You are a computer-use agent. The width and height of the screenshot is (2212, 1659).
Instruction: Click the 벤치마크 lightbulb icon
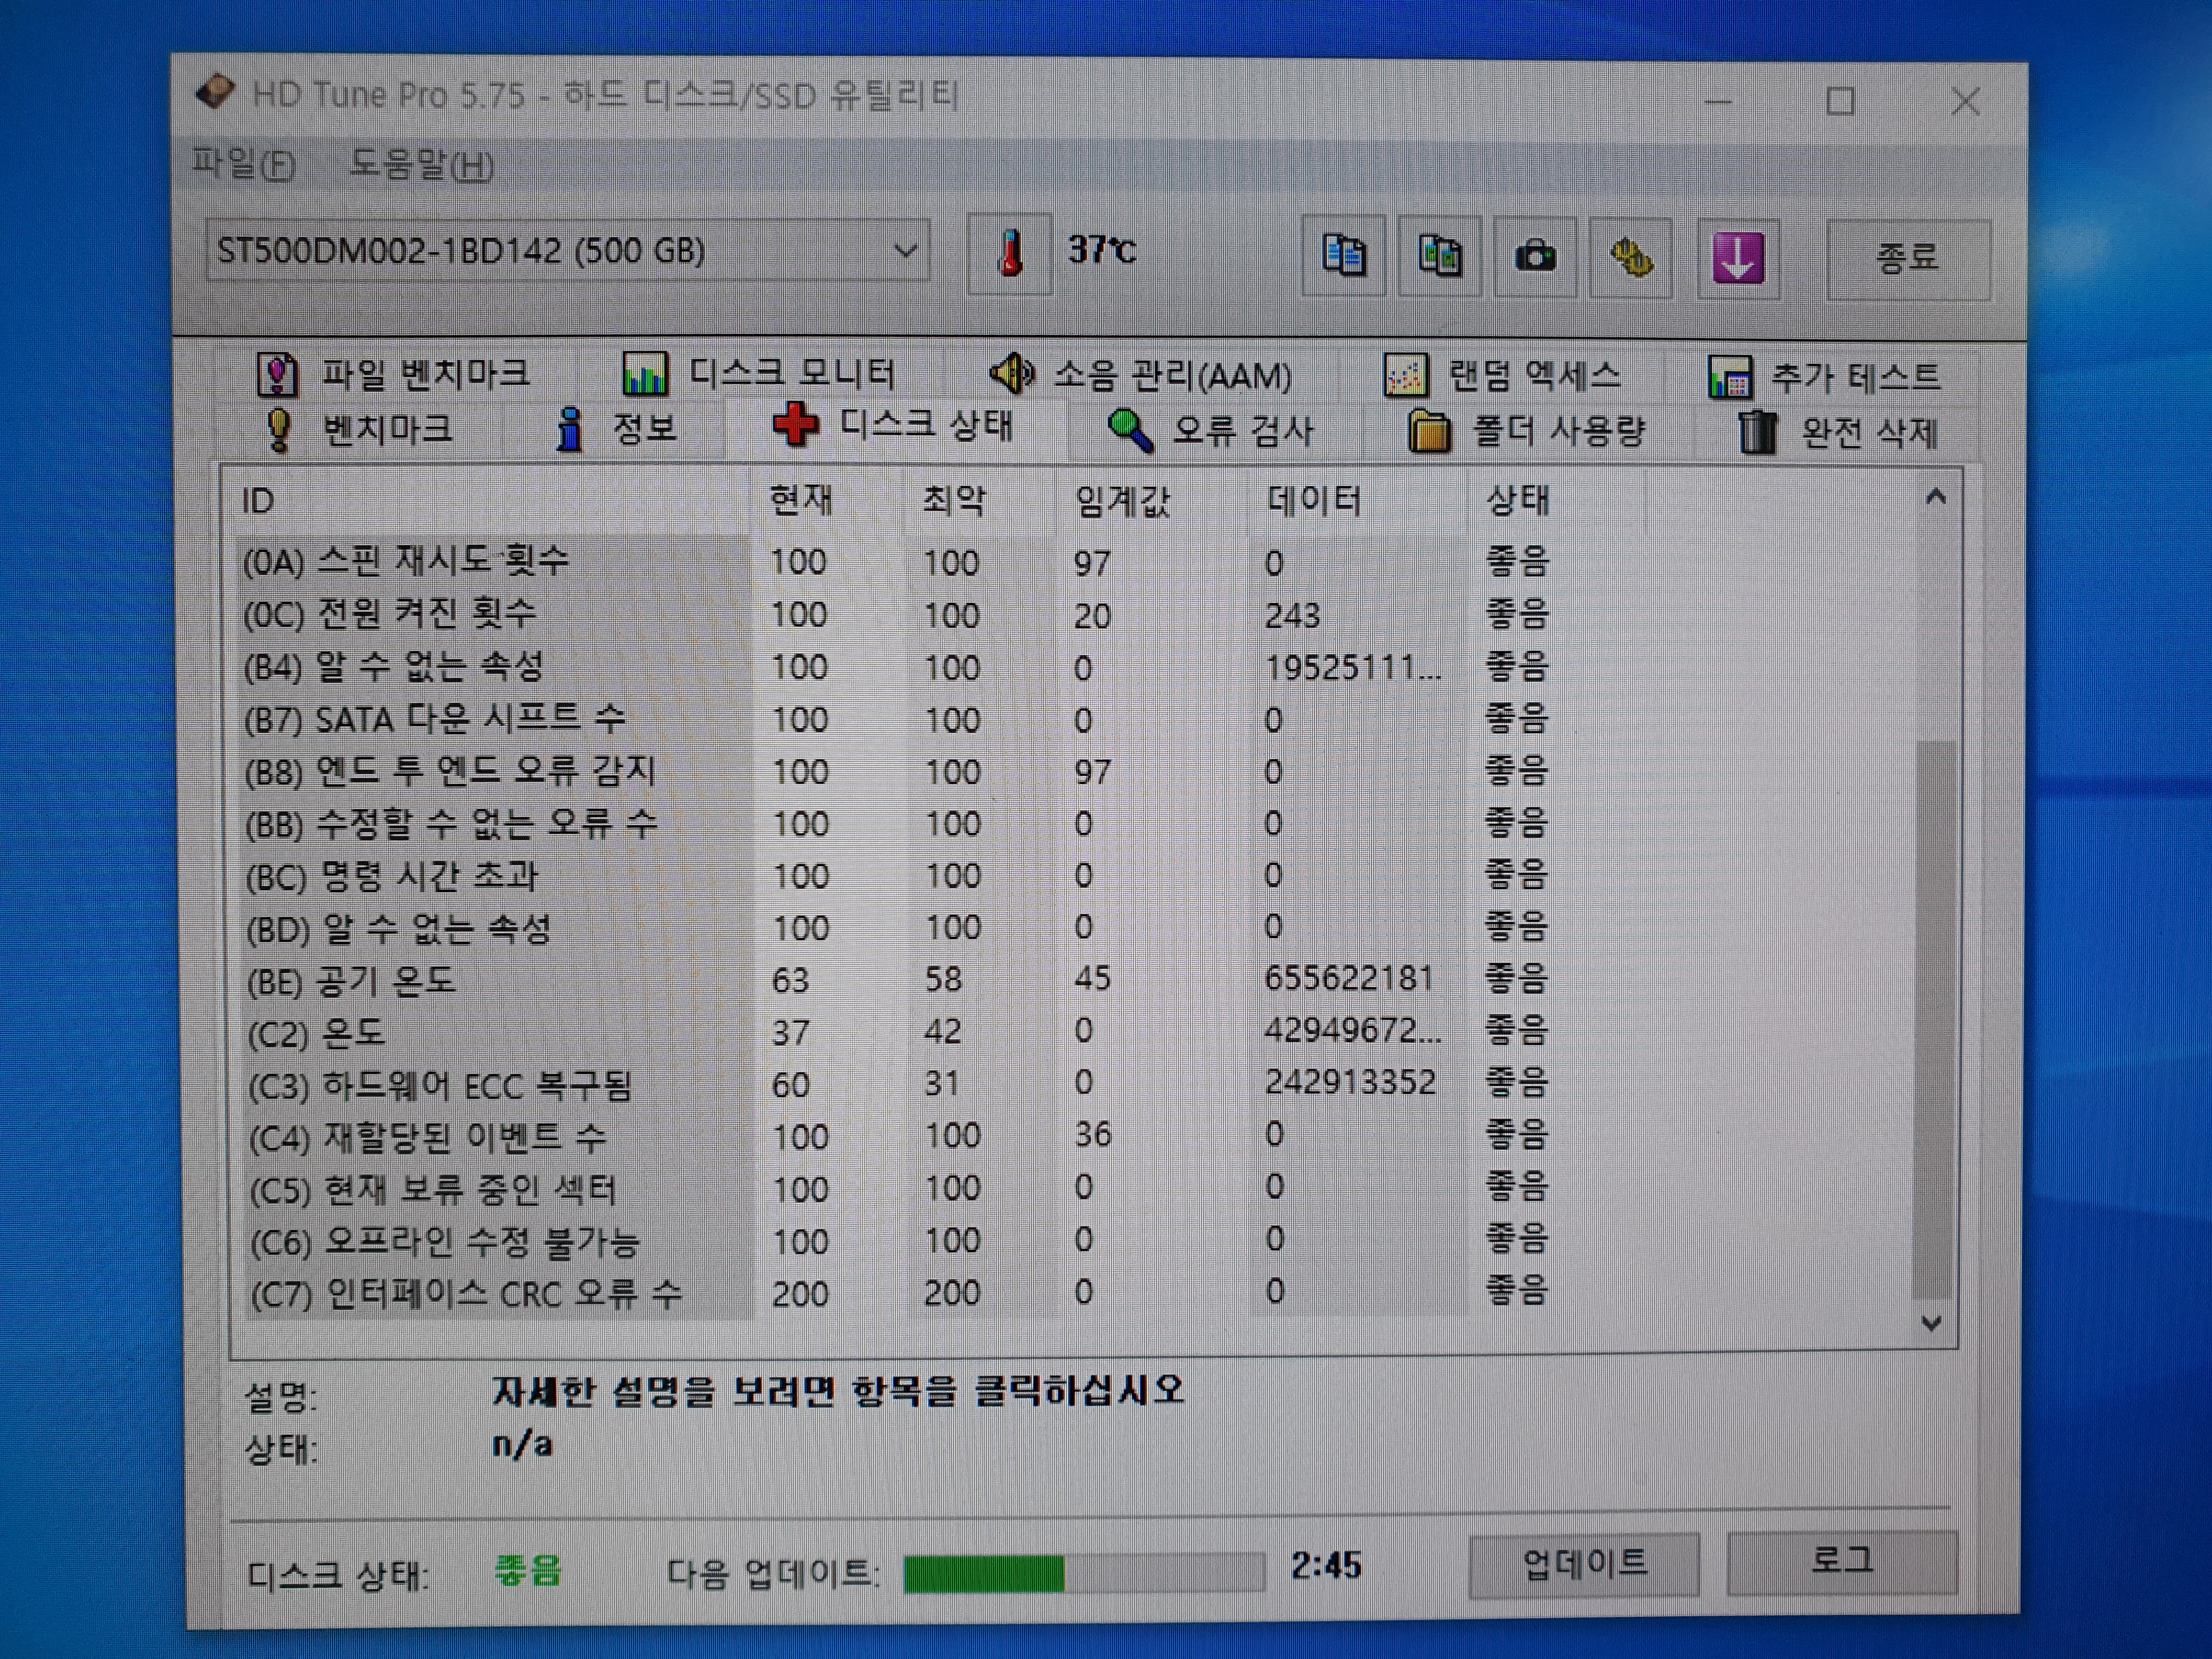279,430
